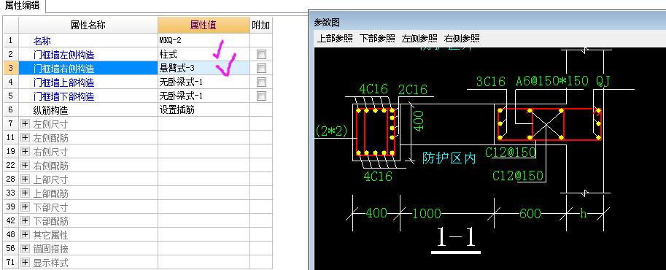The height and width of the screenshot is (270, 666).
Task: Click plus icon beside 锚固搭接
Action: tap(25, 249)
